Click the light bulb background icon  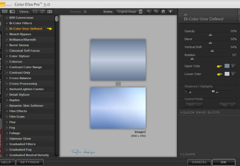point(170,11)
